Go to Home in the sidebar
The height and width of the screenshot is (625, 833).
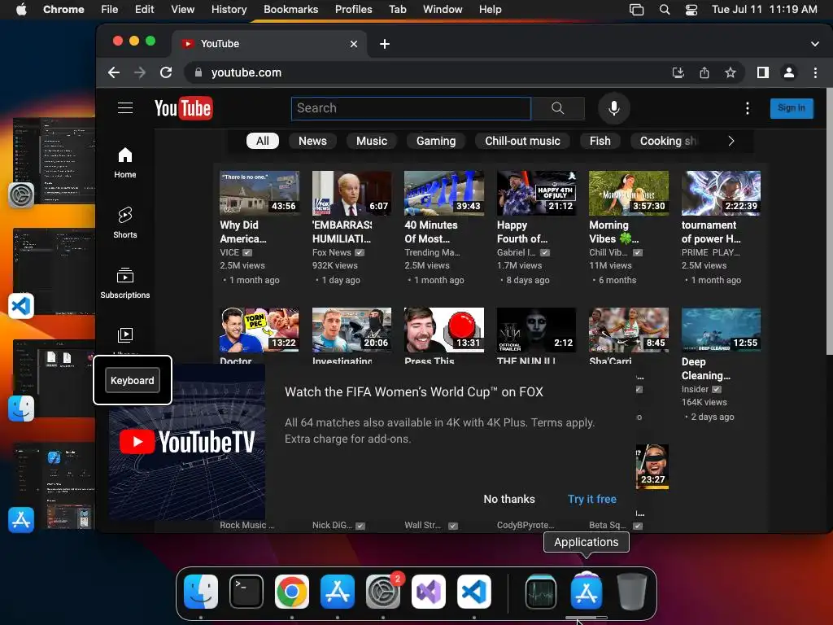[124, 163]
